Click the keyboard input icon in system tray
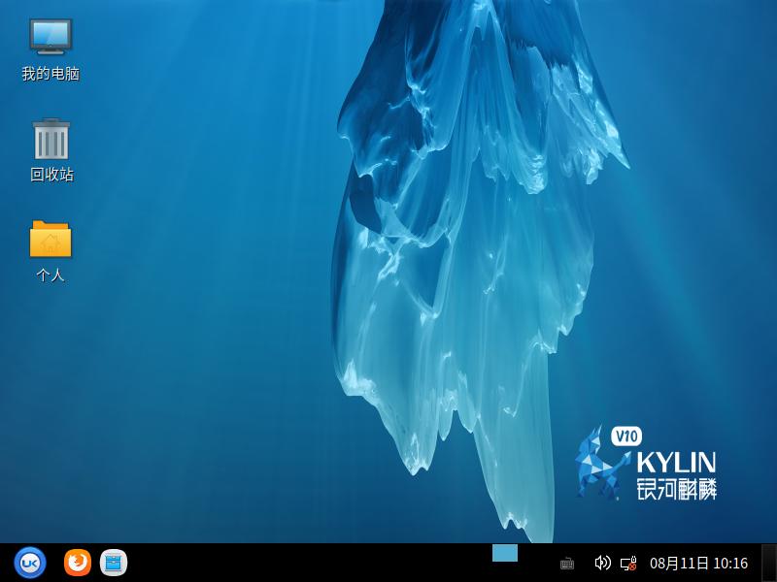Image resolution: width=777 pixels, height=582 pixels. 567,561
